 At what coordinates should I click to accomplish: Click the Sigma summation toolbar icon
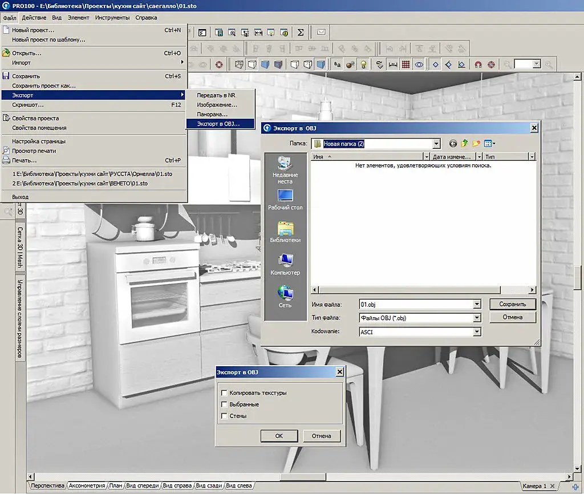click(300, 33)
